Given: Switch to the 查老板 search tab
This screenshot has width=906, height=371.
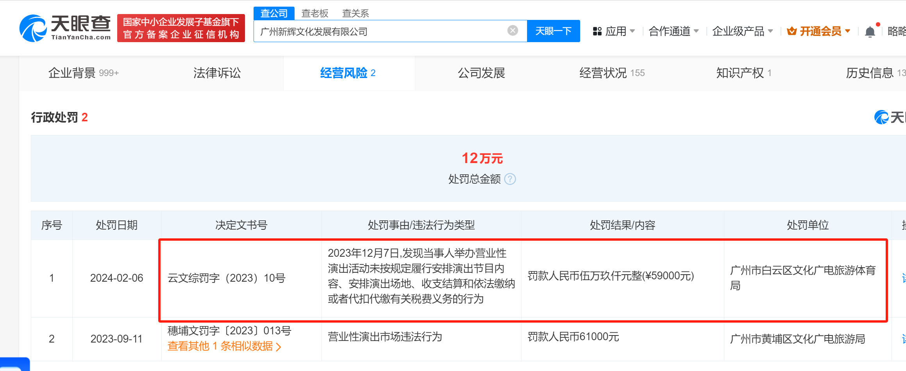Looking at the screenshot, I should (x=315, y=13).
